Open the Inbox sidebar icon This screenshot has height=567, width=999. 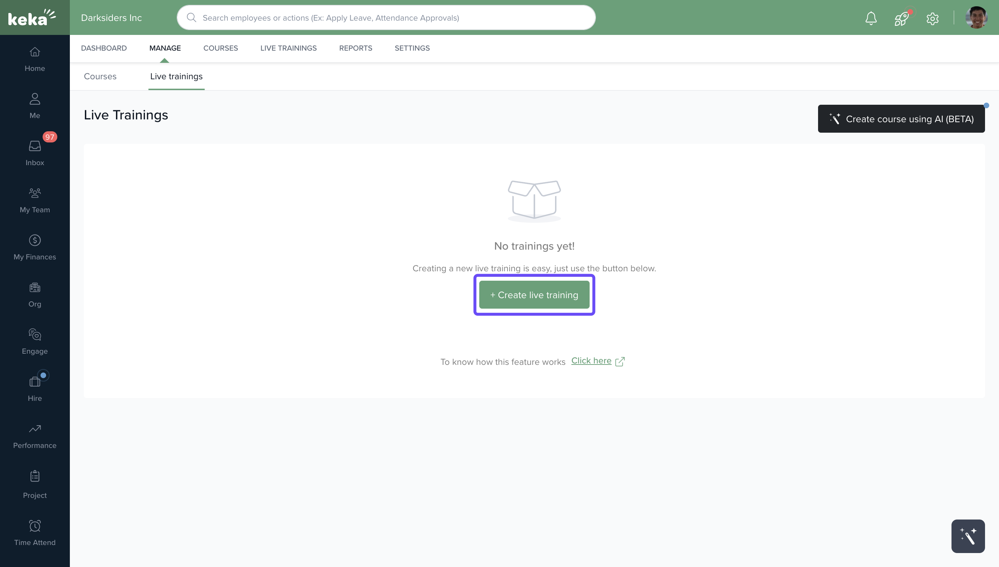click(x=35, y=153)
